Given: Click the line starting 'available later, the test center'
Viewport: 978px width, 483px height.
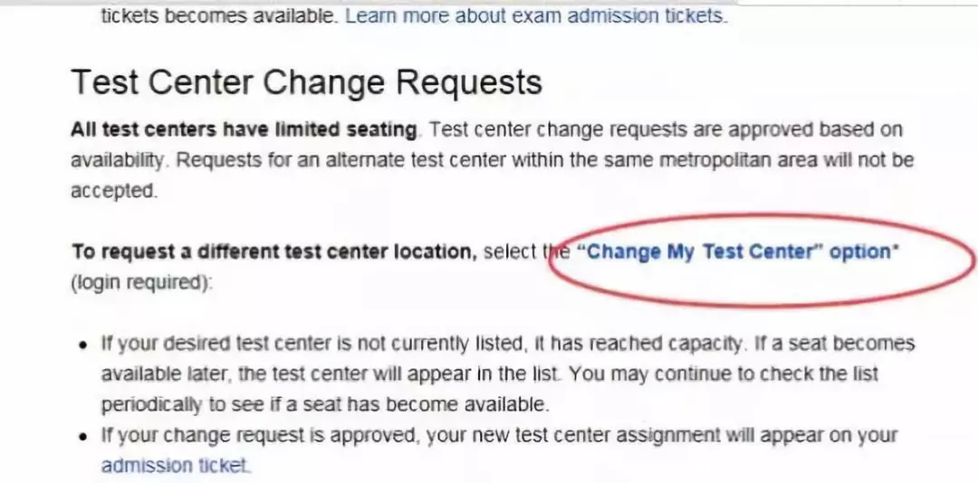Looking at the screenshot, I should [489, 374].
